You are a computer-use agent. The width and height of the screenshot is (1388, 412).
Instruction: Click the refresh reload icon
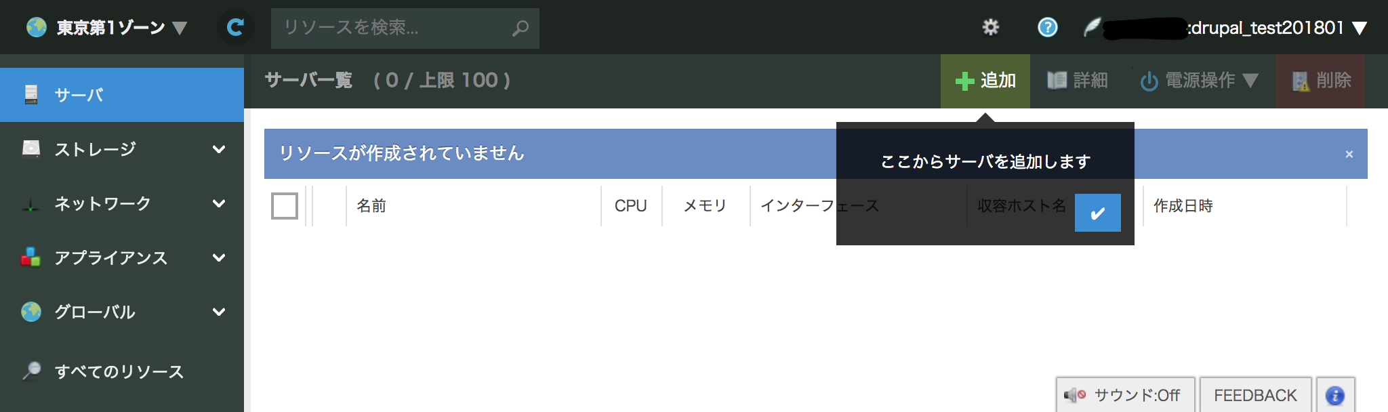pyautogui.click(x=235, y=27)
